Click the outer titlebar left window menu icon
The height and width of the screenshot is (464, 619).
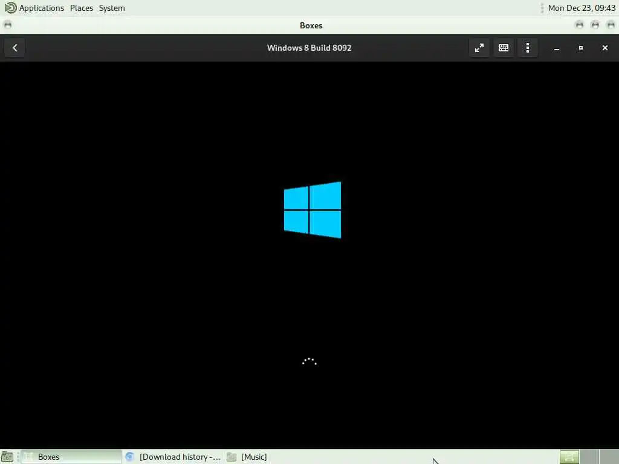(x=7, y=25)
